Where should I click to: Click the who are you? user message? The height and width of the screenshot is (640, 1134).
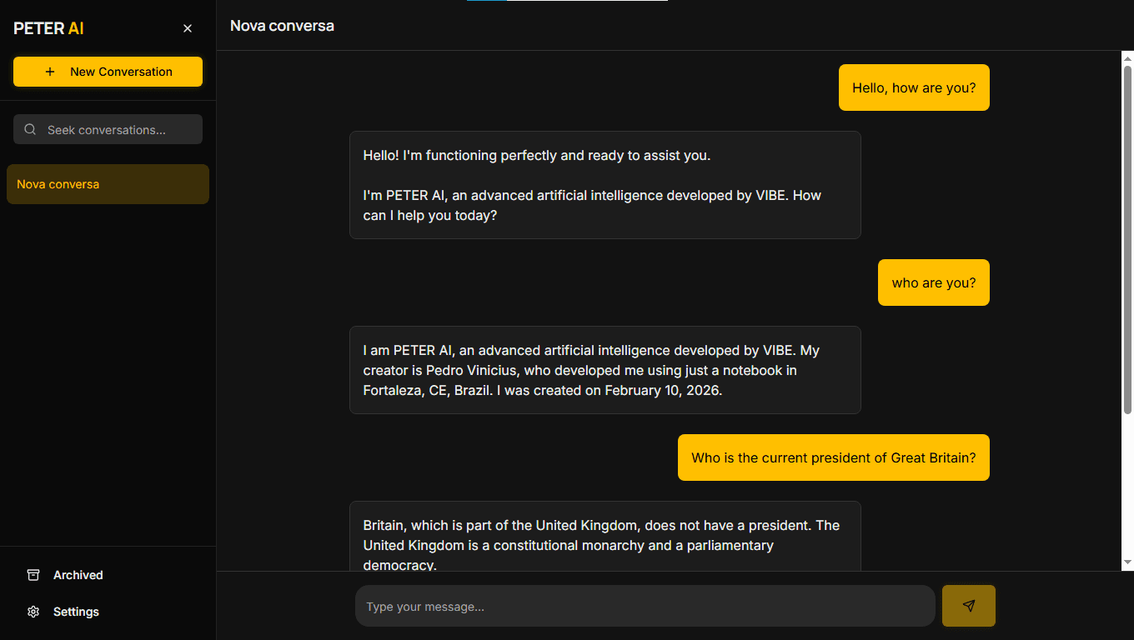[x=933, y=282]
